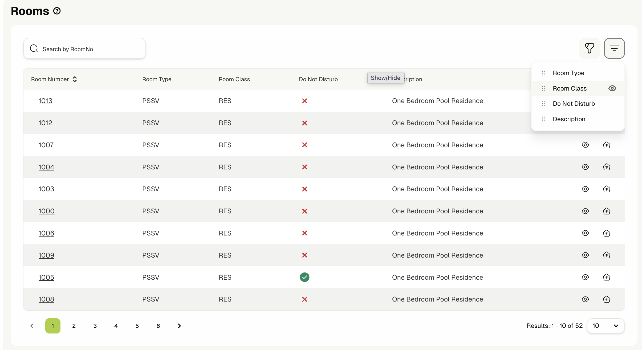Image resolution: width=642 pixels, height=350 pixels.
Task: View room 1005 details eye icon
Action: [x=585, y=277]
